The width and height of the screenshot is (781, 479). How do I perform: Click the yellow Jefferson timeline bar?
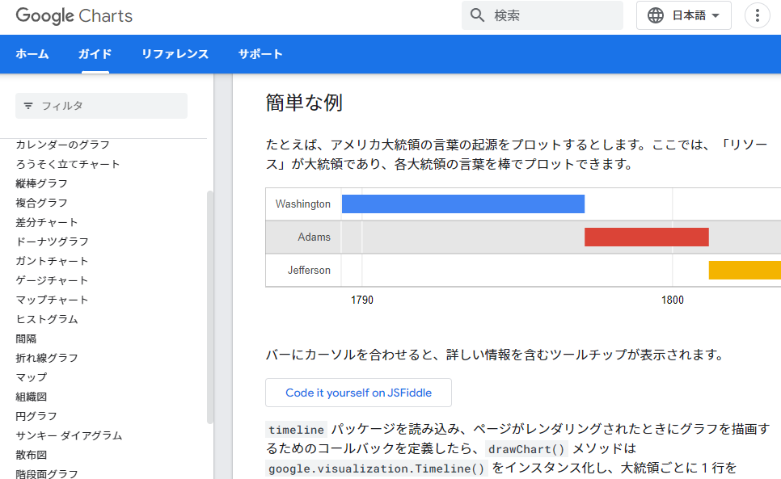coord(745,270)
